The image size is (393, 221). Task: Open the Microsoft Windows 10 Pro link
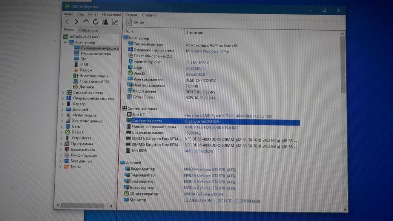(207, 51)
